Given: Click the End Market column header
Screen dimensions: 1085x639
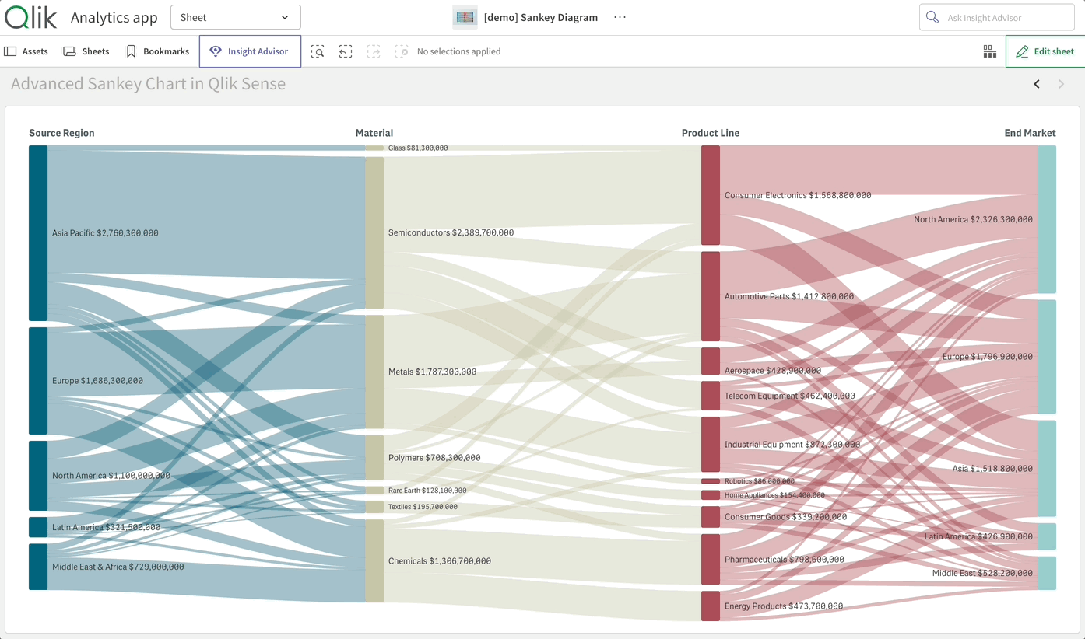Looking at the screenshot, I should [x=1030, y=133].
